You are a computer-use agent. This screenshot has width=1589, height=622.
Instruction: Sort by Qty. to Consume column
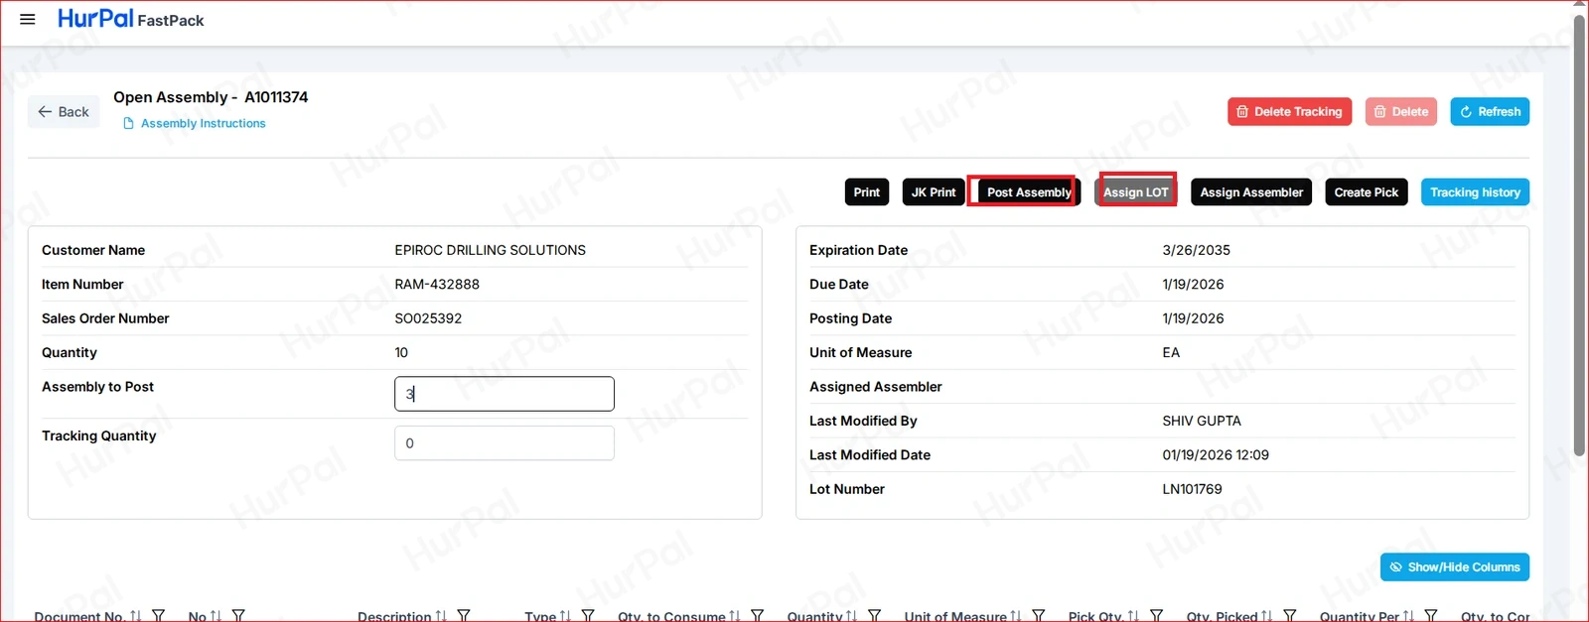click(735, 616)
